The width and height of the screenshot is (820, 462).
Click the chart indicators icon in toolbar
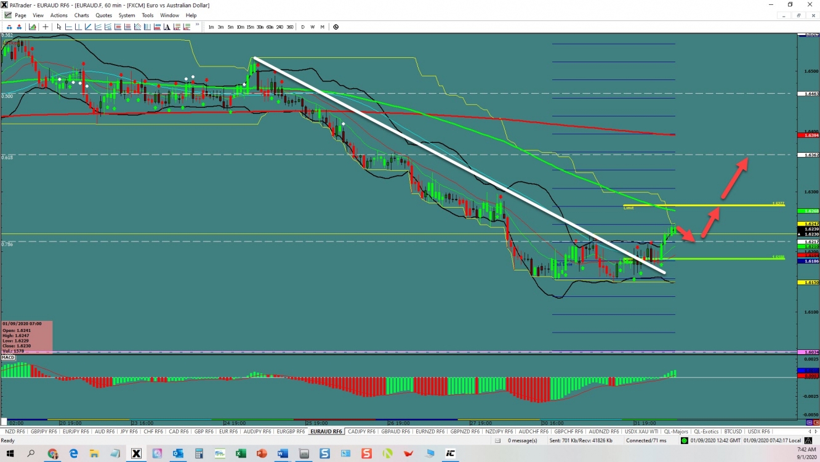click(x=32, y=26)
